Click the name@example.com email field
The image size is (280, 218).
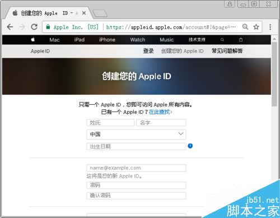pos(136,168)
